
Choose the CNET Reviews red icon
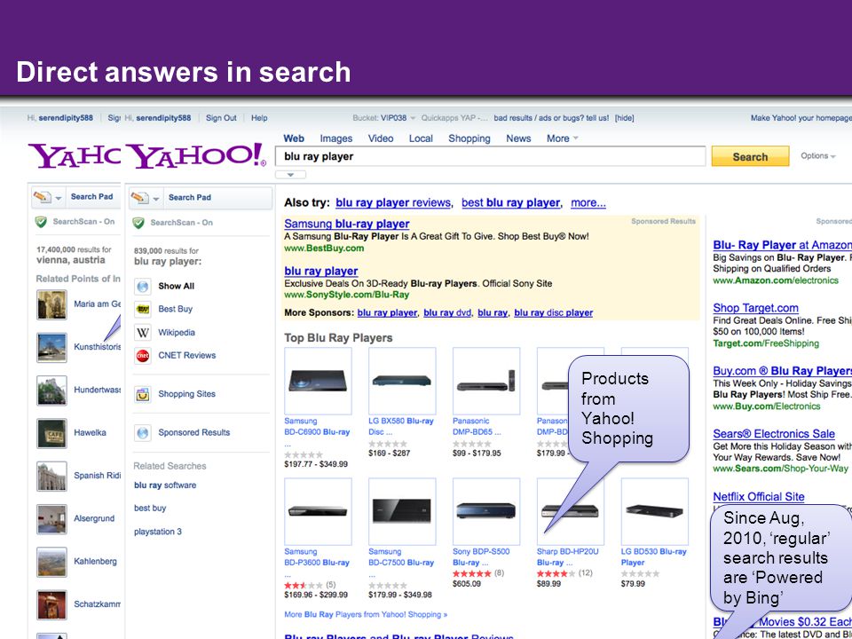click(142, 355)
